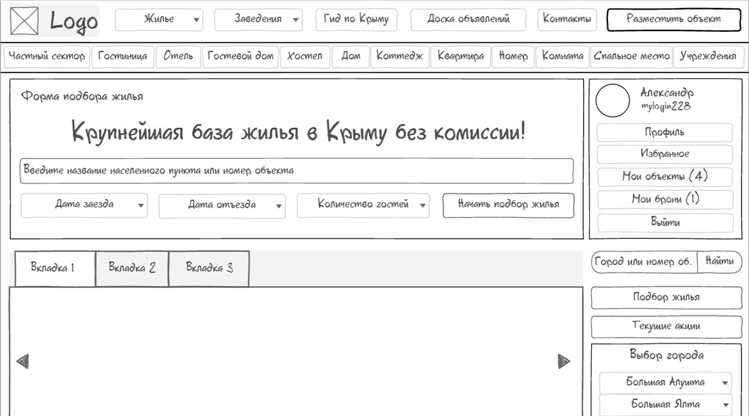Select the Комната category
The image size is (749, 416).
pyautogui.click(x=563, y=57)
